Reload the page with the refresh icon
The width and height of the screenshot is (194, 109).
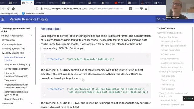pos(8,8)
